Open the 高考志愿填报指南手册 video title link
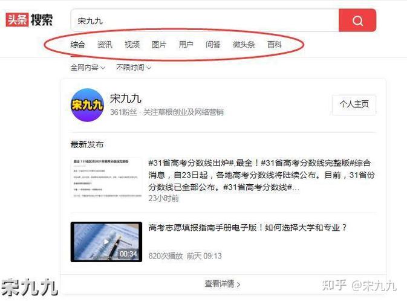This screenshot has height=302, width=407. click(247, 228)
